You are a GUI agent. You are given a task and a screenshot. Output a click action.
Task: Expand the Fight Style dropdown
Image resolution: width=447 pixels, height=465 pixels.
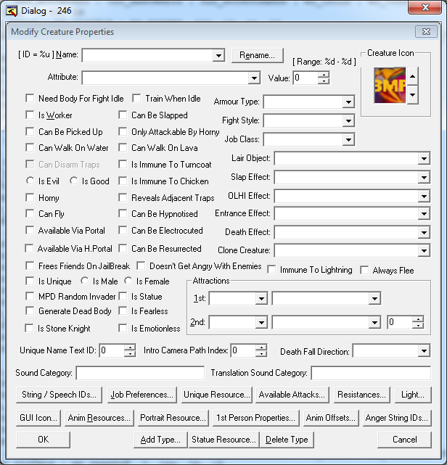point(348,121)
